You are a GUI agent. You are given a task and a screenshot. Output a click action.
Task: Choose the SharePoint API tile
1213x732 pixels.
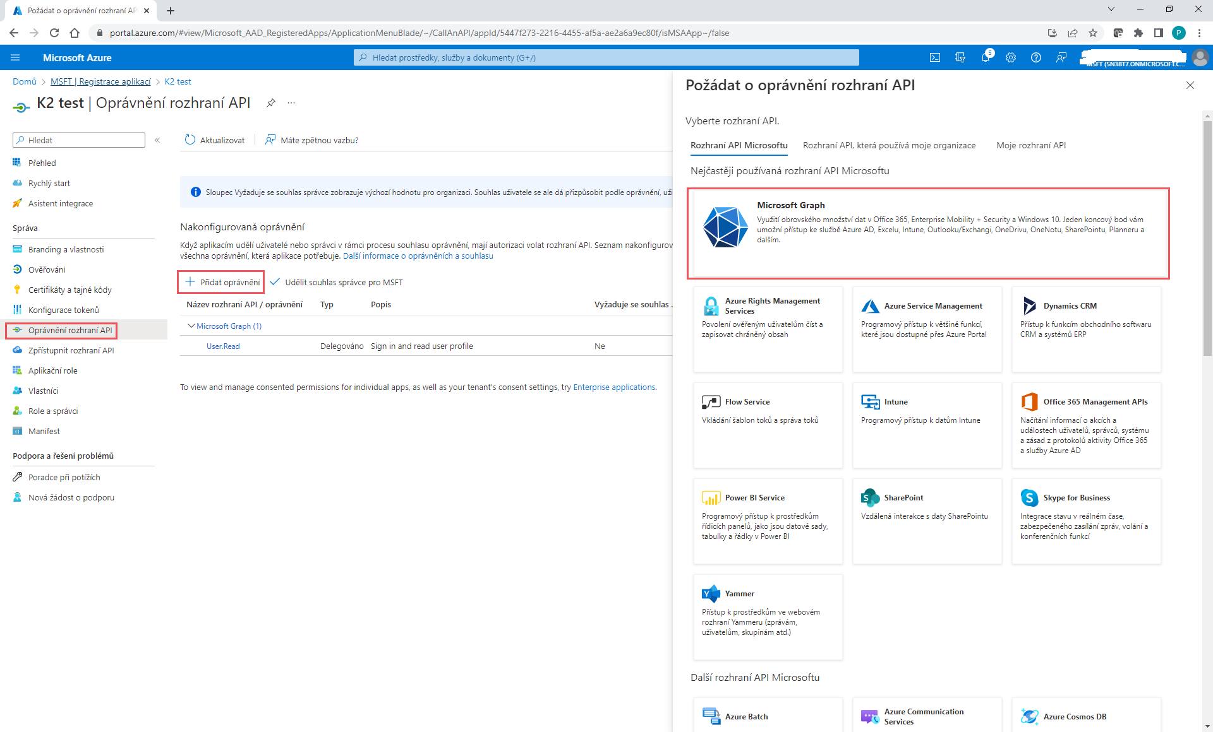[x=927, y=521]
